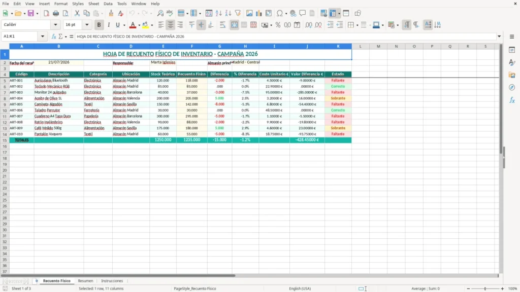The height and width of the screenshot is (292, 520).
Task: Format cells as percent
Action: click(278, 25)
